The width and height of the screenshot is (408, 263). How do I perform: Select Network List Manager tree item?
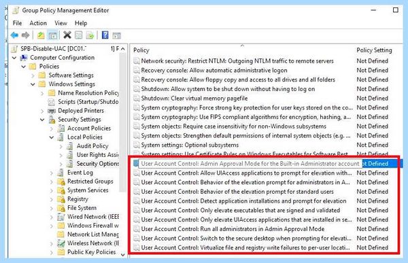93,234
